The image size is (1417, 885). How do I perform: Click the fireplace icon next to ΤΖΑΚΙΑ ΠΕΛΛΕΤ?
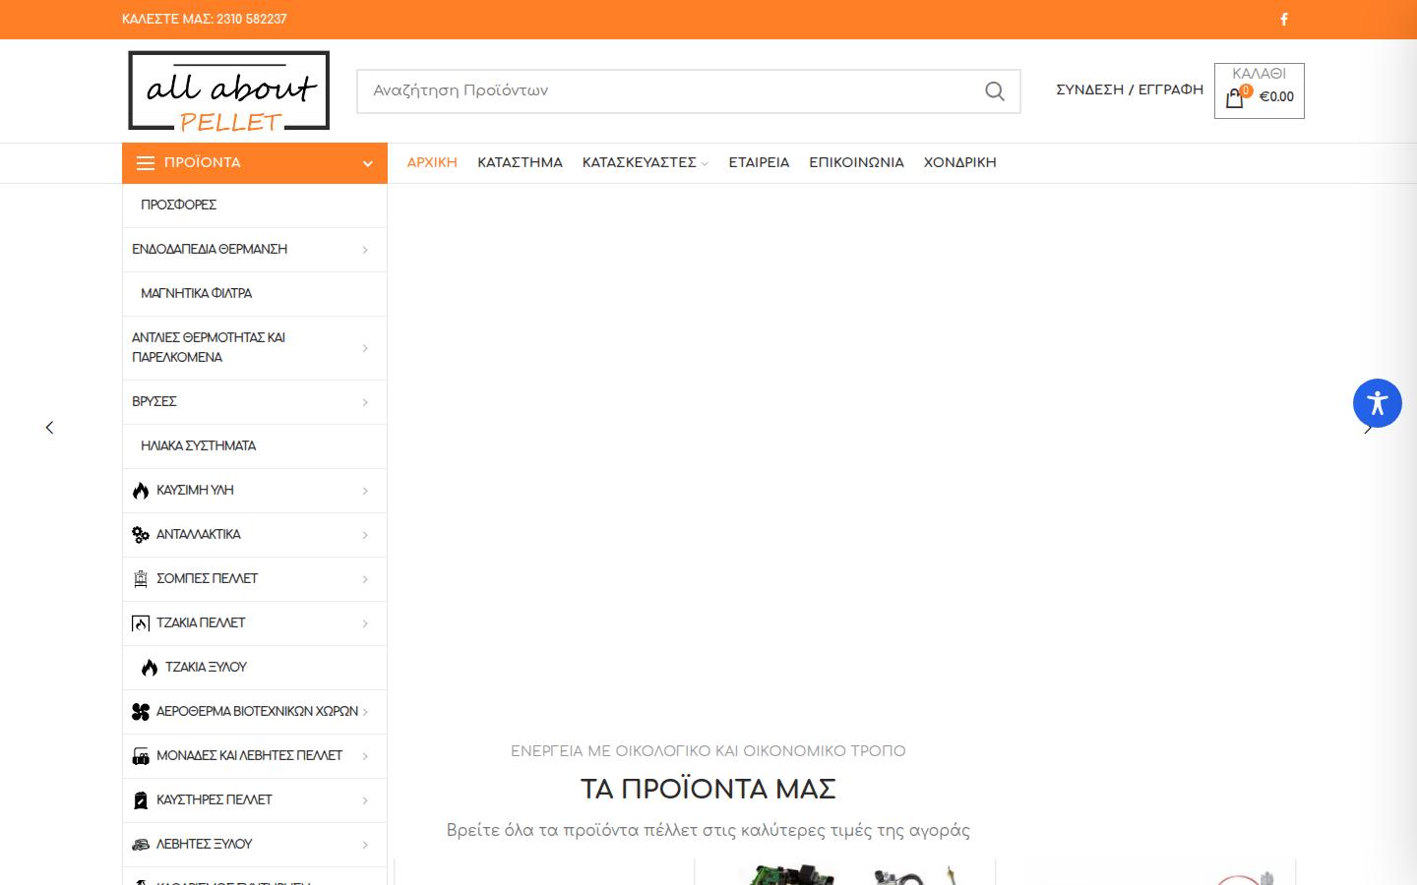coord(141,623)
